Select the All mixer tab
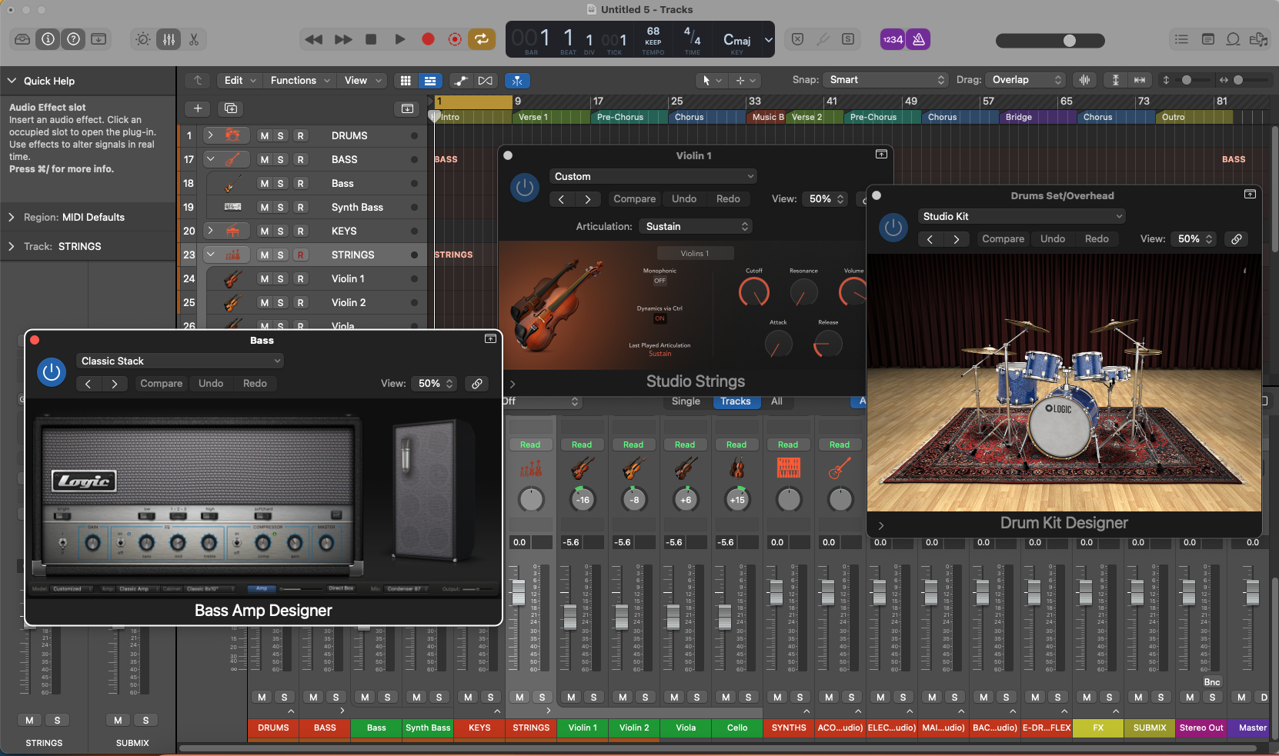The height and width of the screenshot is (756, 1279). click(776, 401)
